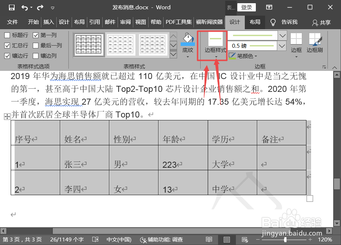The height and width of the screenshot is (245, 341).
Task: Redo the last action
Action: (40, 8)
